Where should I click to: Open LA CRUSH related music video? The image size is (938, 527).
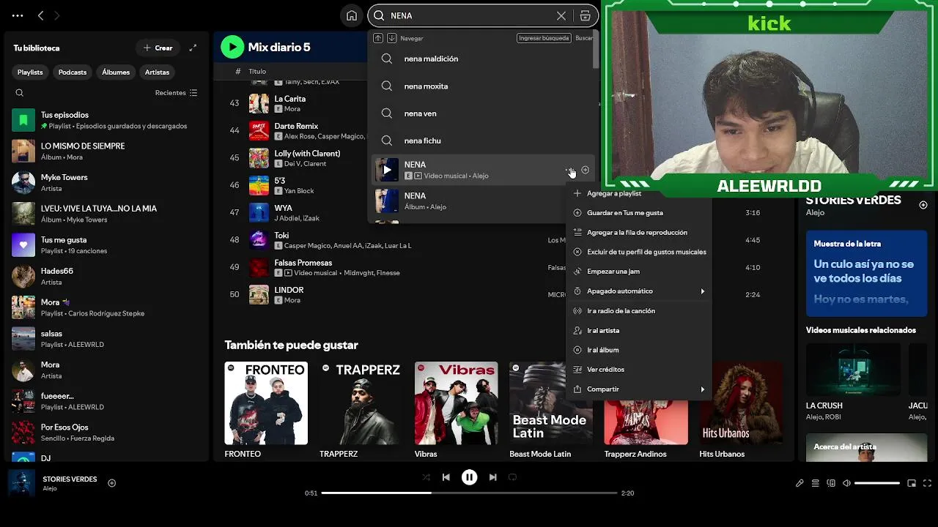pyautogui.click(x=853, y=382)
